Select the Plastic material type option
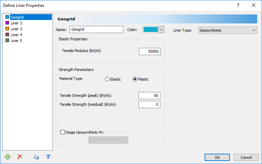Screen dimensions: 262x164 coord(135,79)
